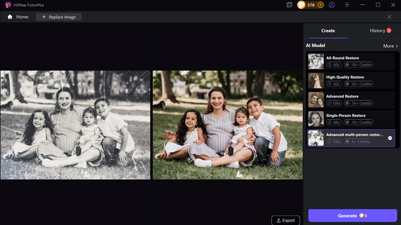Click 100s time badge of Advanced Restore

coord(334,103)
